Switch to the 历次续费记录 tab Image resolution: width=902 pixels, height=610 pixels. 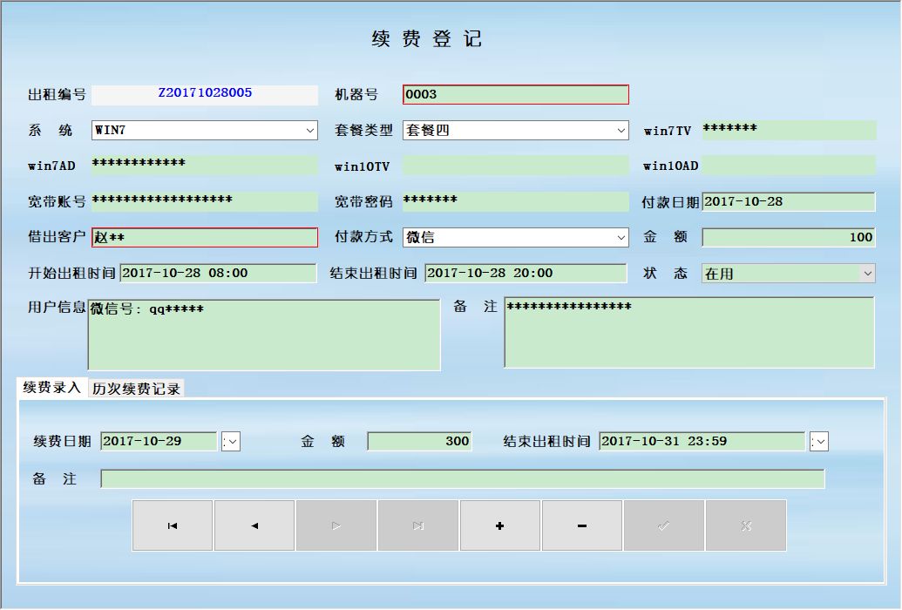(x=136, y=387)
